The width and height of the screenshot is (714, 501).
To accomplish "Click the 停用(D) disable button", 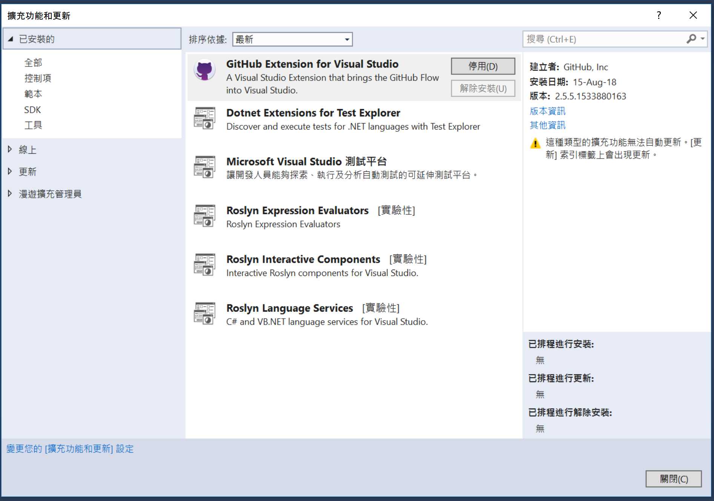I will (x=483, y=66).
